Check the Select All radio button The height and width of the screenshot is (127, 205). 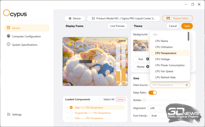(x=101, y=99)
